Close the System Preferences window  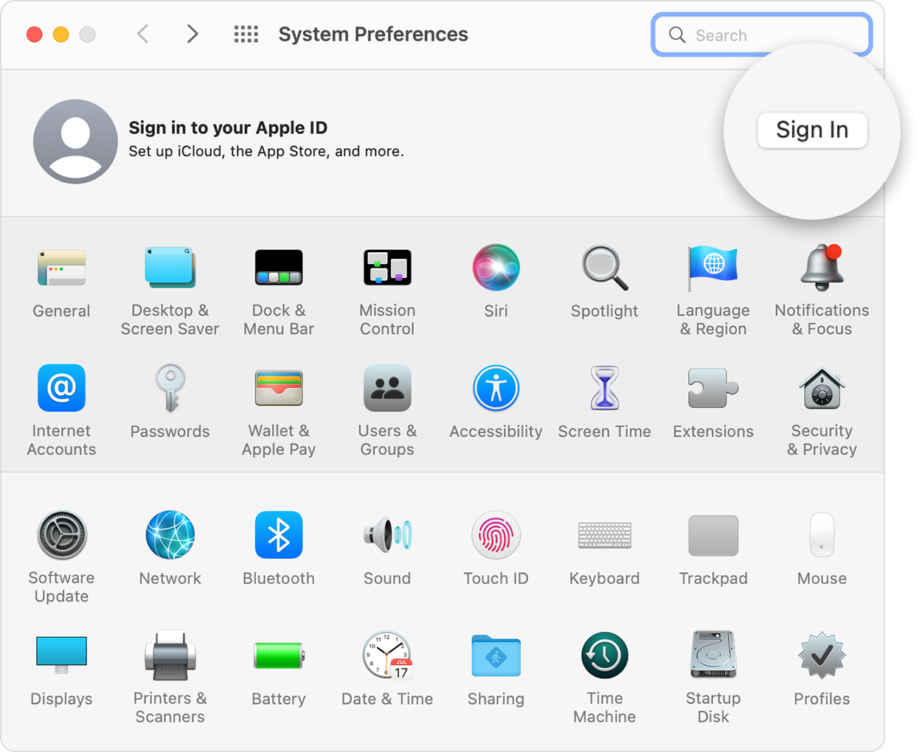[34, 34]
